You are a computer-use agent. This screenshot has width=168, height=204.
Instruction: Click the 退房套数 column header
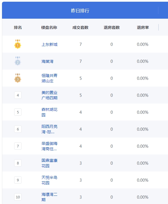coord(112,27)
